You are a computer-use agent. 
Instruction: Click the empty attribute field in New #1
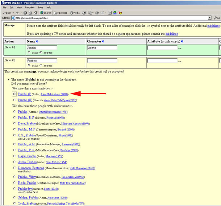click(162, 48)
